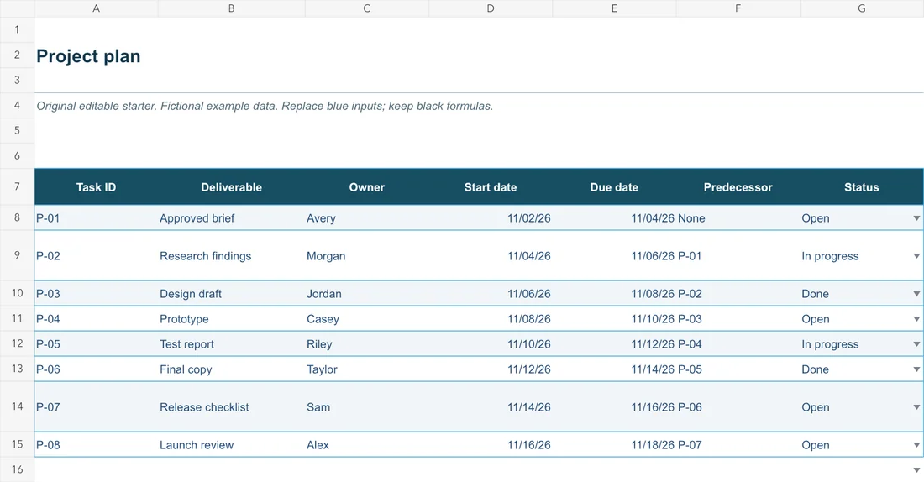The image size is (924, 482).
Task: Click the Project plan title cell
Action: (x=88, y=56)
